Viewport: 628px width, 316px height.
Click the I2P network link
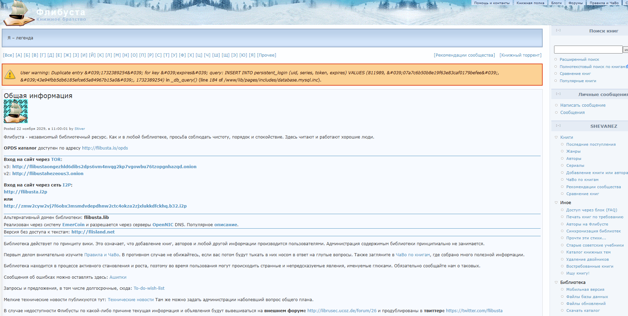click(x=67, y=185)
